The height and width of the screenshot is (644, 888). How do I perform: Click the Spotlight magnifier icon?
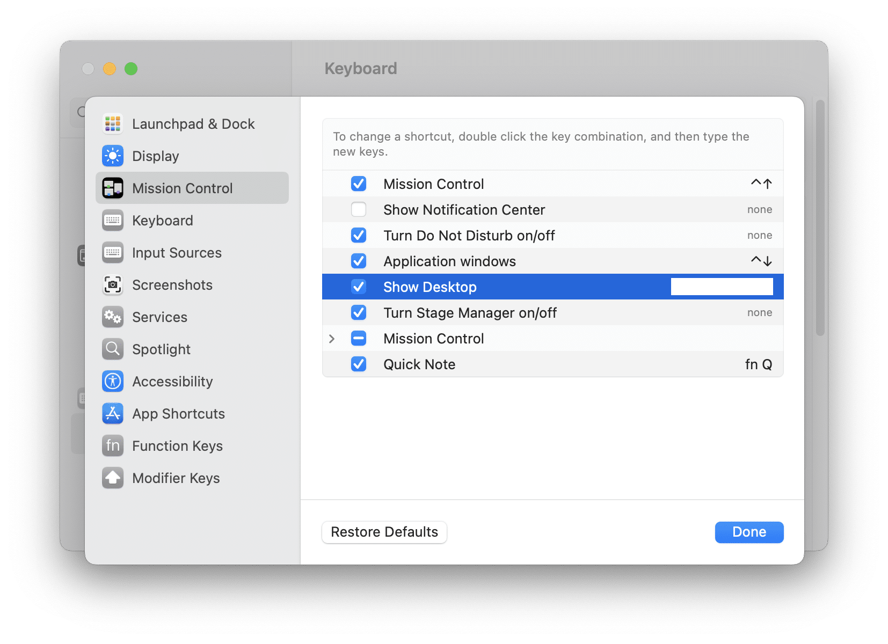[112, 349]
